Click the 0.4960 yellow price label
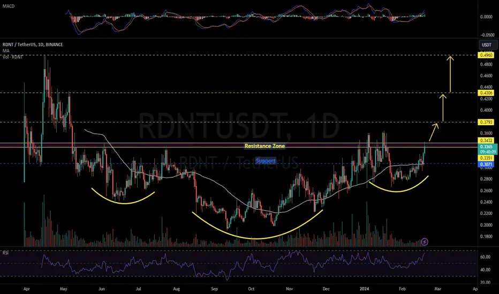 (486, 55)
